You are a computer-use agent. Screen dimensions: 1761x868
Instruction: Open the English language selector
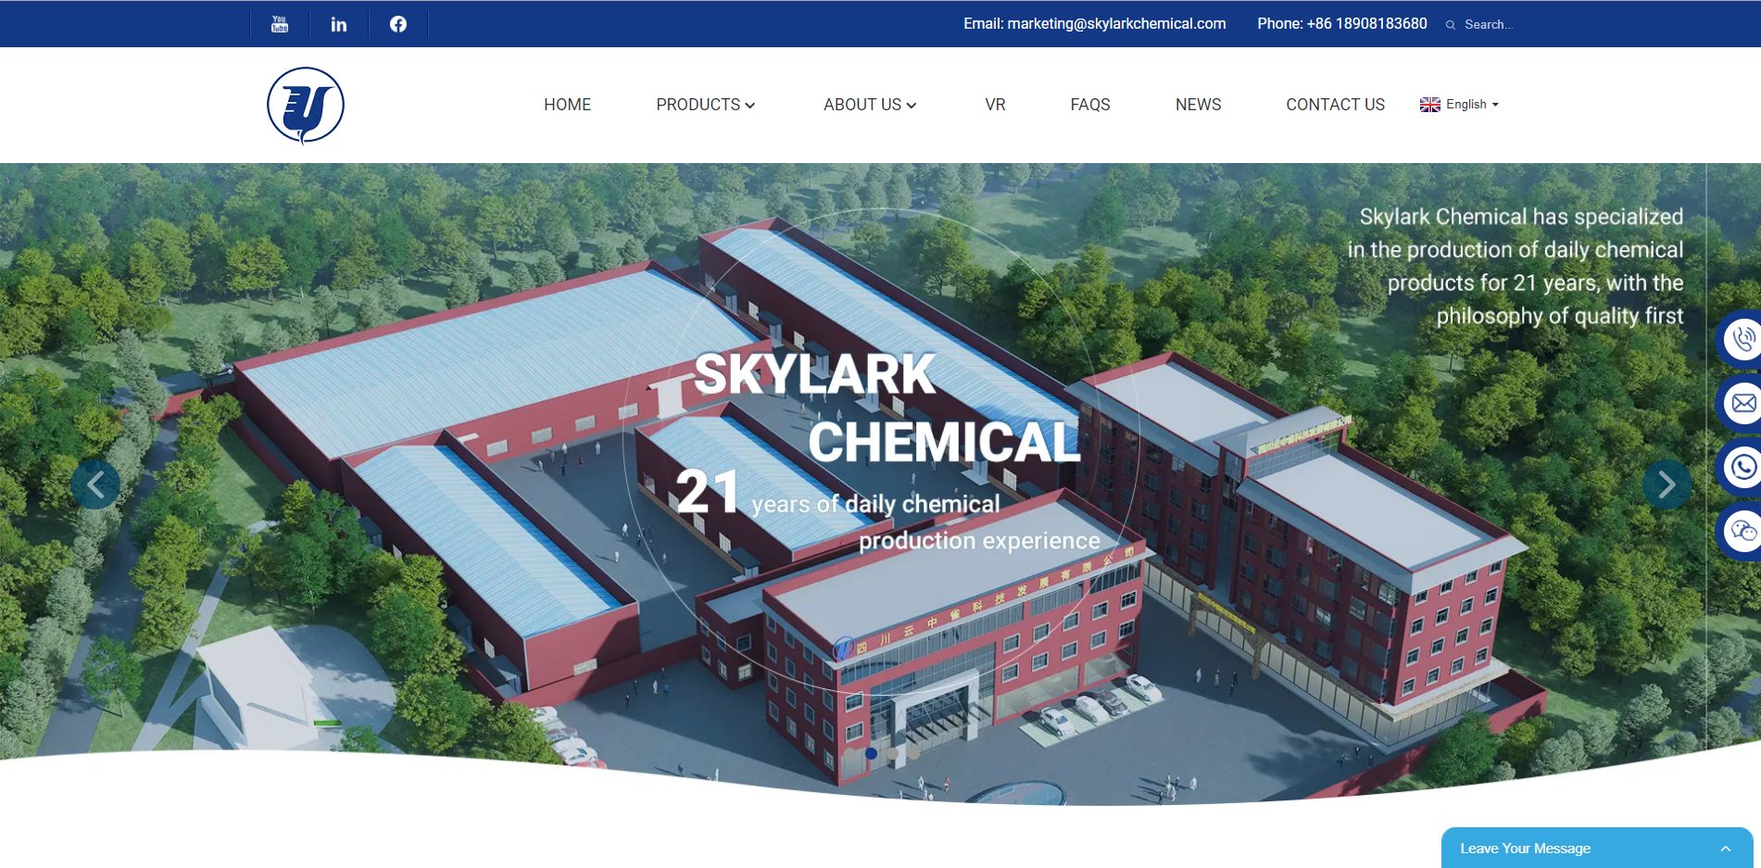tap(1459, 105)
